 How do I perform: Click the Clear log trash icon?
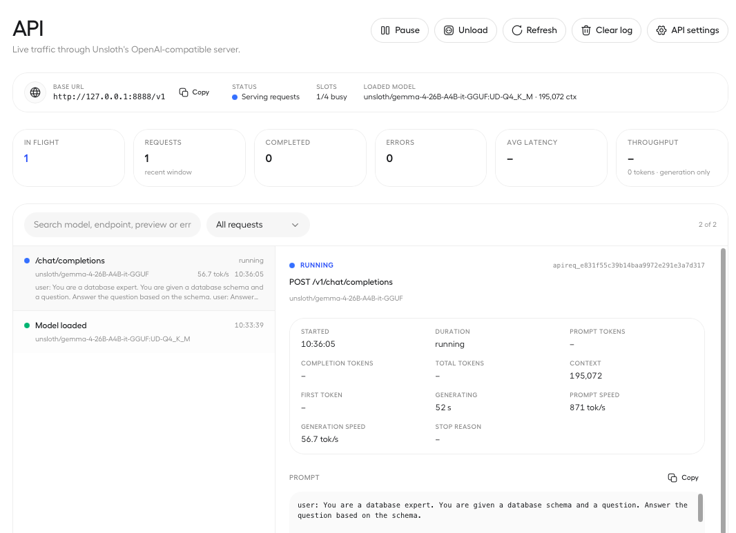[x=585, y=30]
